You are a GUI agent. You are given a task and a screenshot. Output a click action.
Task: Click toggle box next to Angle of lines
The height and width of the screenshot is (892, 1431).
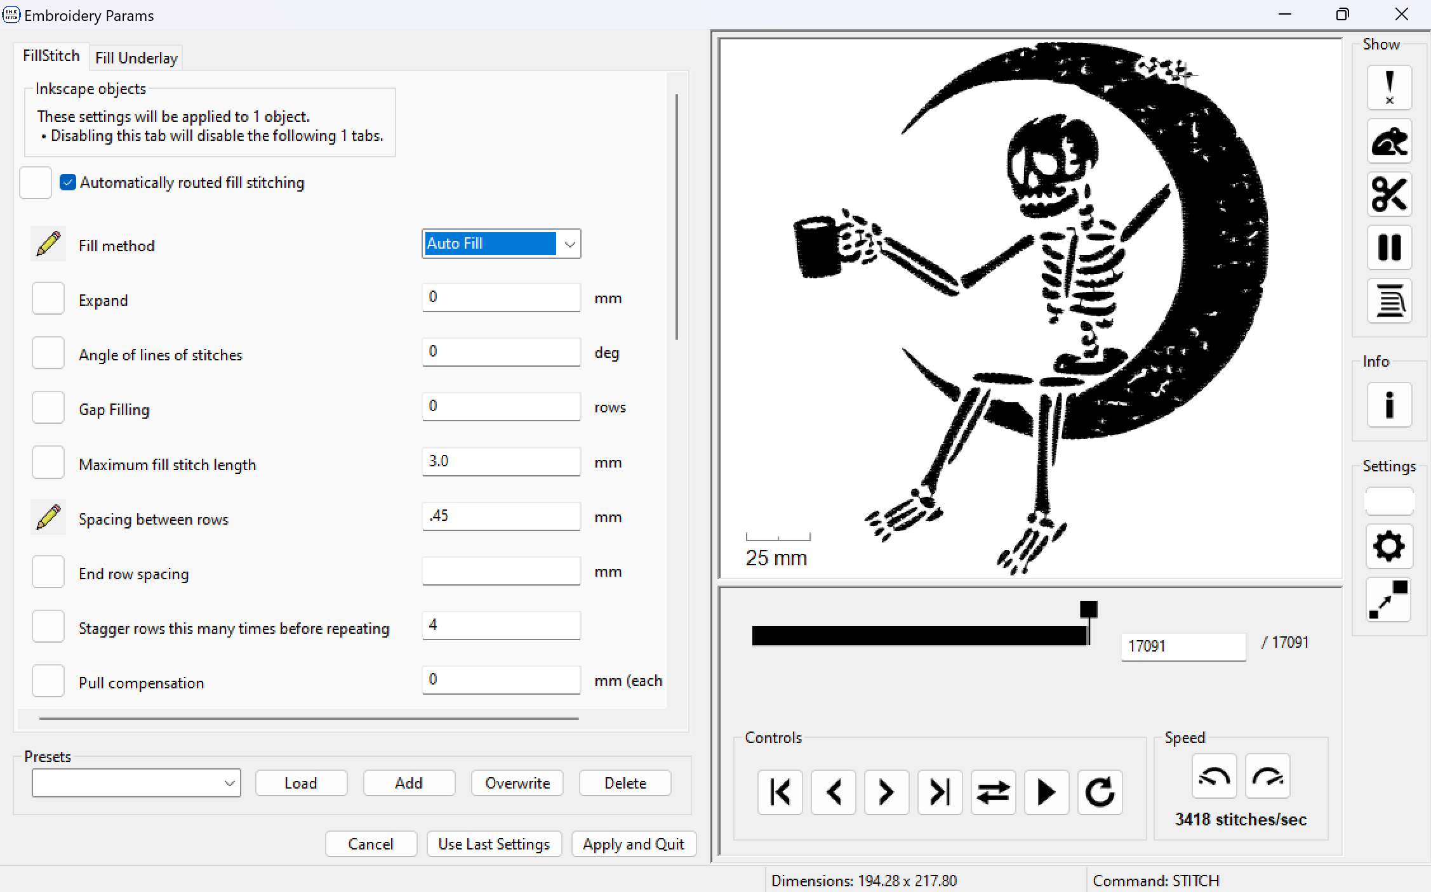(48, 353)
